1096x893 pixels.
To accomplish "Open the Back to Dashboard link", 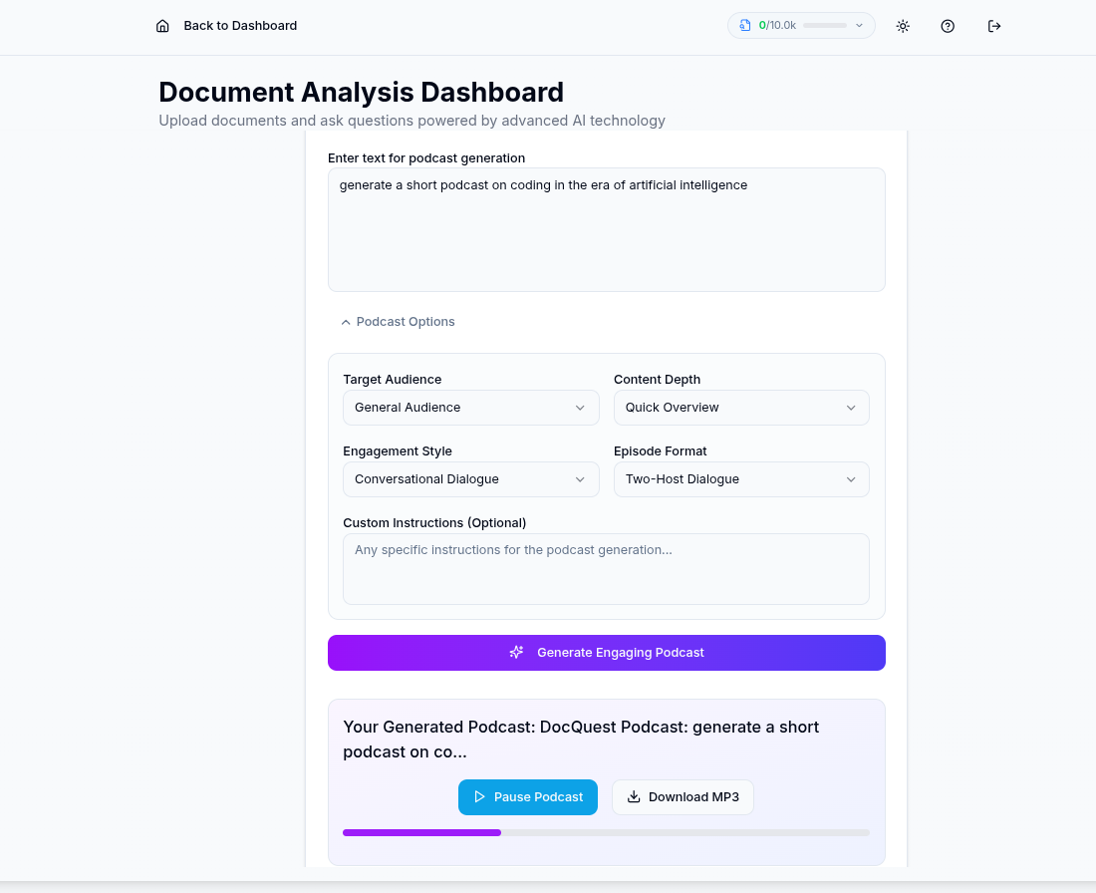I will tap(240, 26).
